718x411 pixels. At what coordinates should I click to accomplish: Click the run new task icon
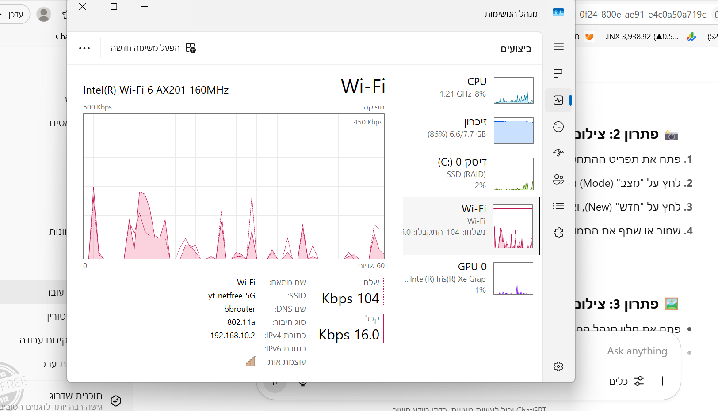(191, 48)
